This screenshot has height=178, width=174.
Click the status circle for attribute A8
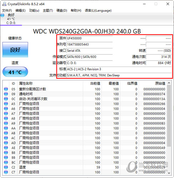6,119
